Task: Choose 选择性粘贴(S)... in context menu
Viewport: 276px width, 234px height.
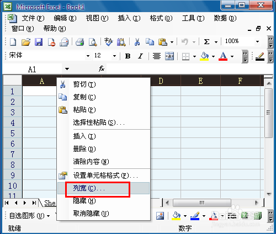Action: tap(103, 123)
